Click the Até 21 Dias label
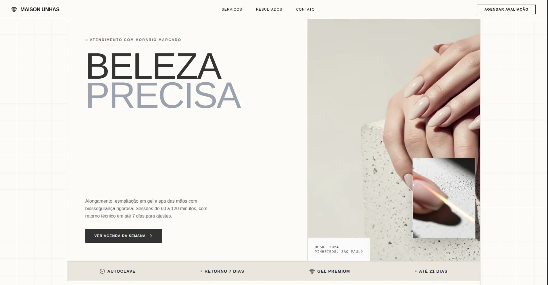Viewport: 548px width, 285px height. click(433, 271)
